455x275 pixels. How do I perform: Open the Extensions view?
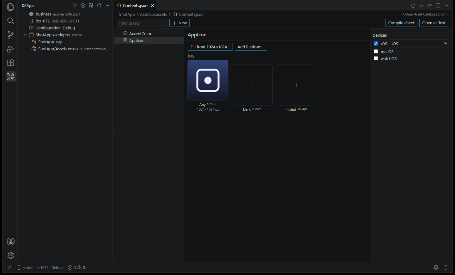10,63
